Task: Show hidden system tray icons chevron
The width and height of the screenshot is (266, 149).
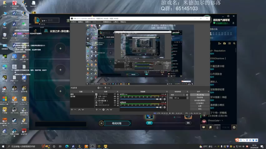Action: tap(215, 146)
